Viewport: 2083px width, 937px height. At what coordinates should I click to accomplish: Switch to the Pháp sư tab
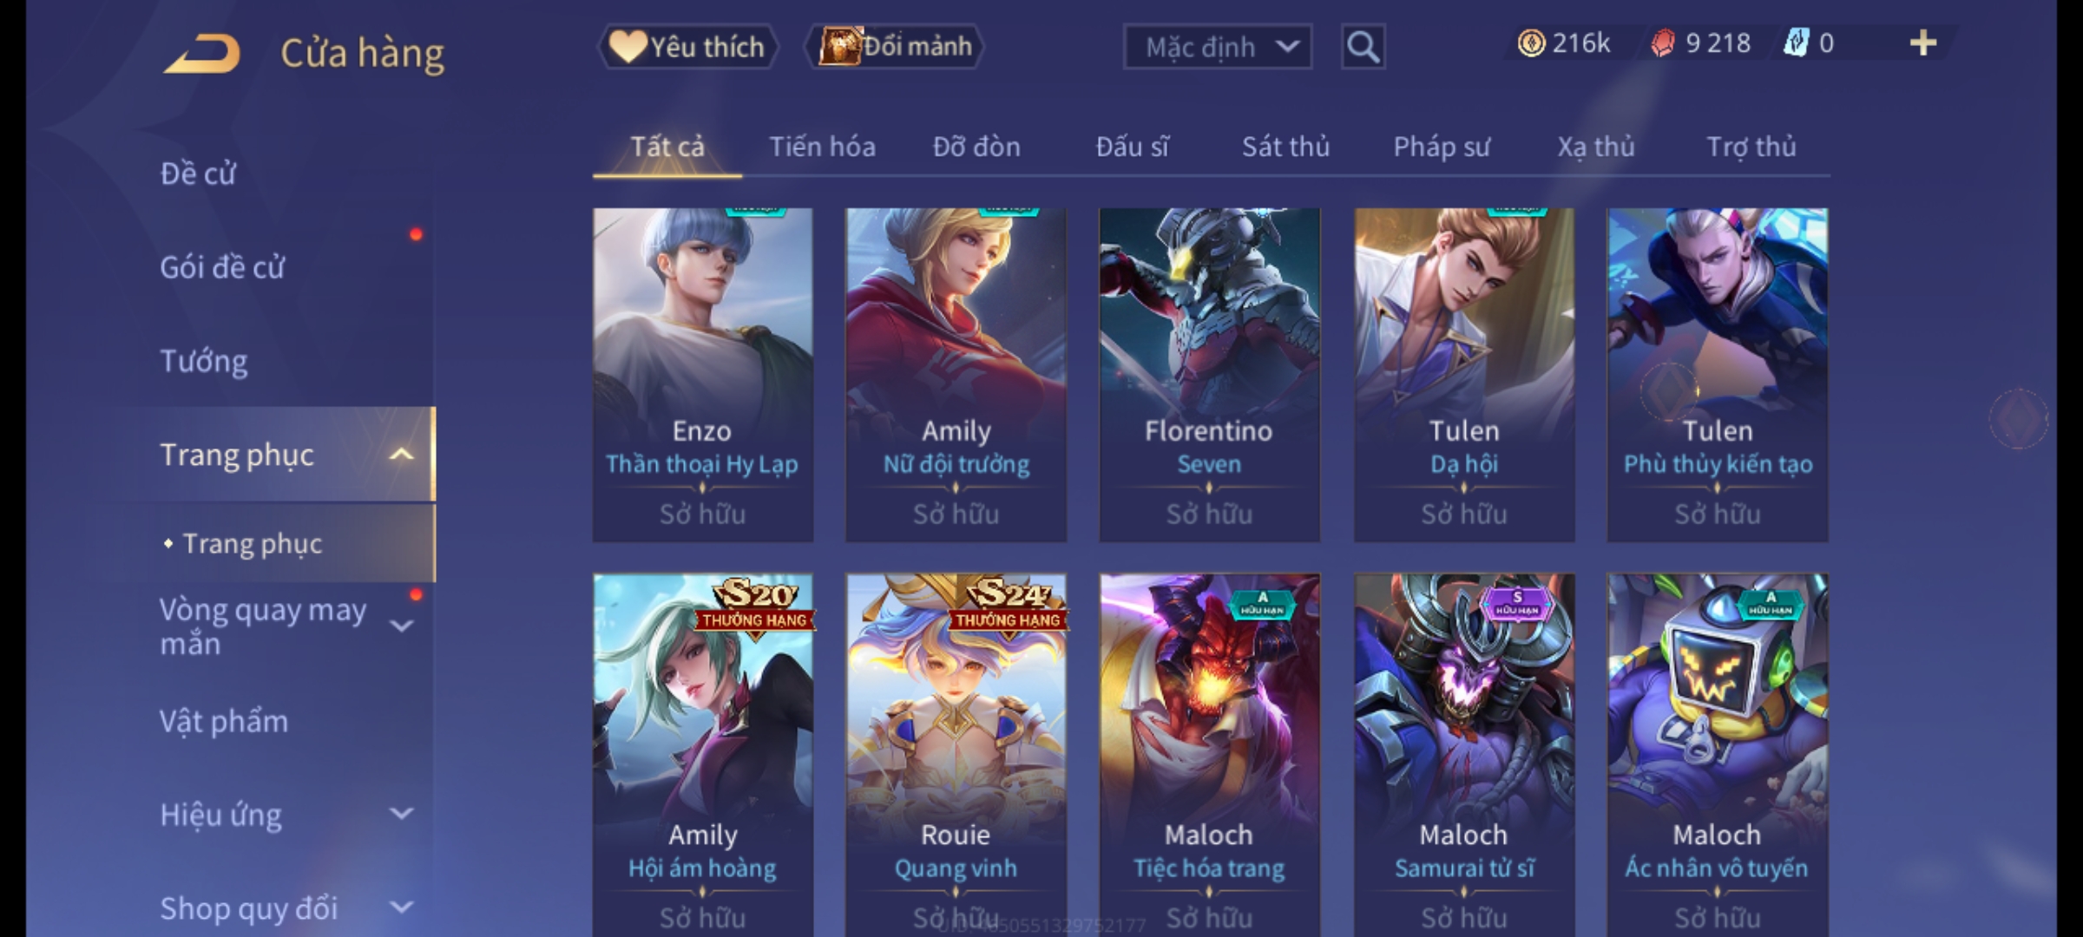point(1442,147)
